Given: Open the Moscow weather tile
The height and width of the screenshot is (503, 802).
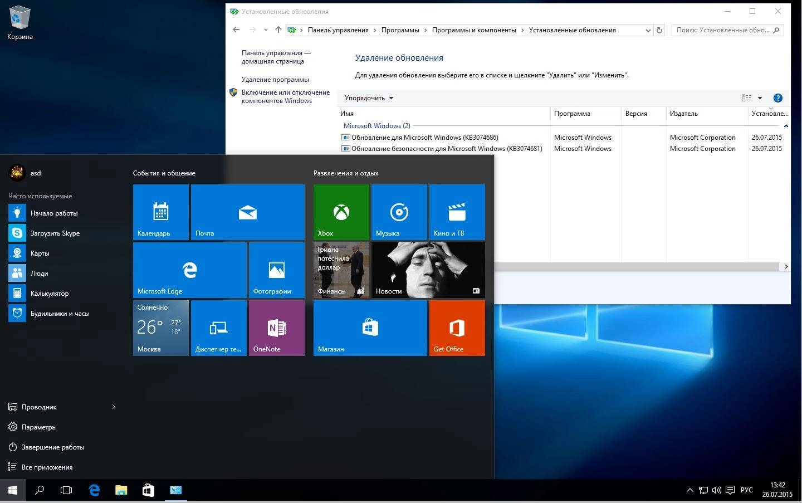Looking at the screenshot, I should (161, 328).
